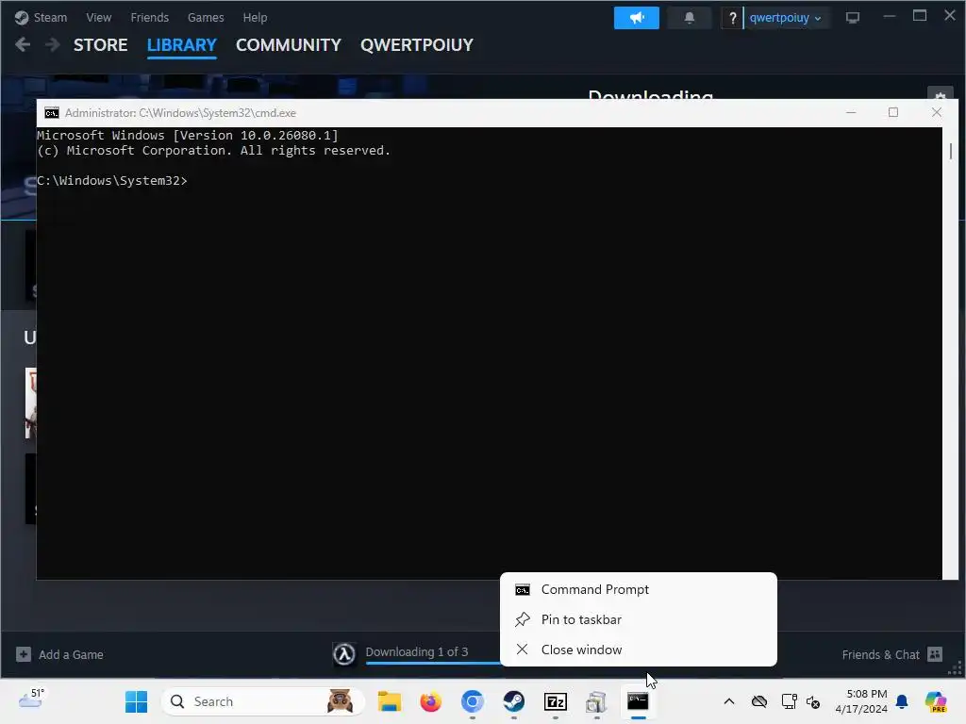966x724 pixels.
Task: Choose Pin to taskbar
Action: (639, 619)
